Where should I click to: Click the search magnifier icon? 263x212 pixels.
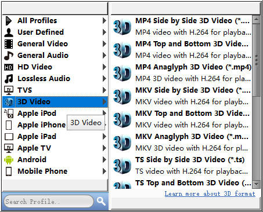(x=101, y=202)
